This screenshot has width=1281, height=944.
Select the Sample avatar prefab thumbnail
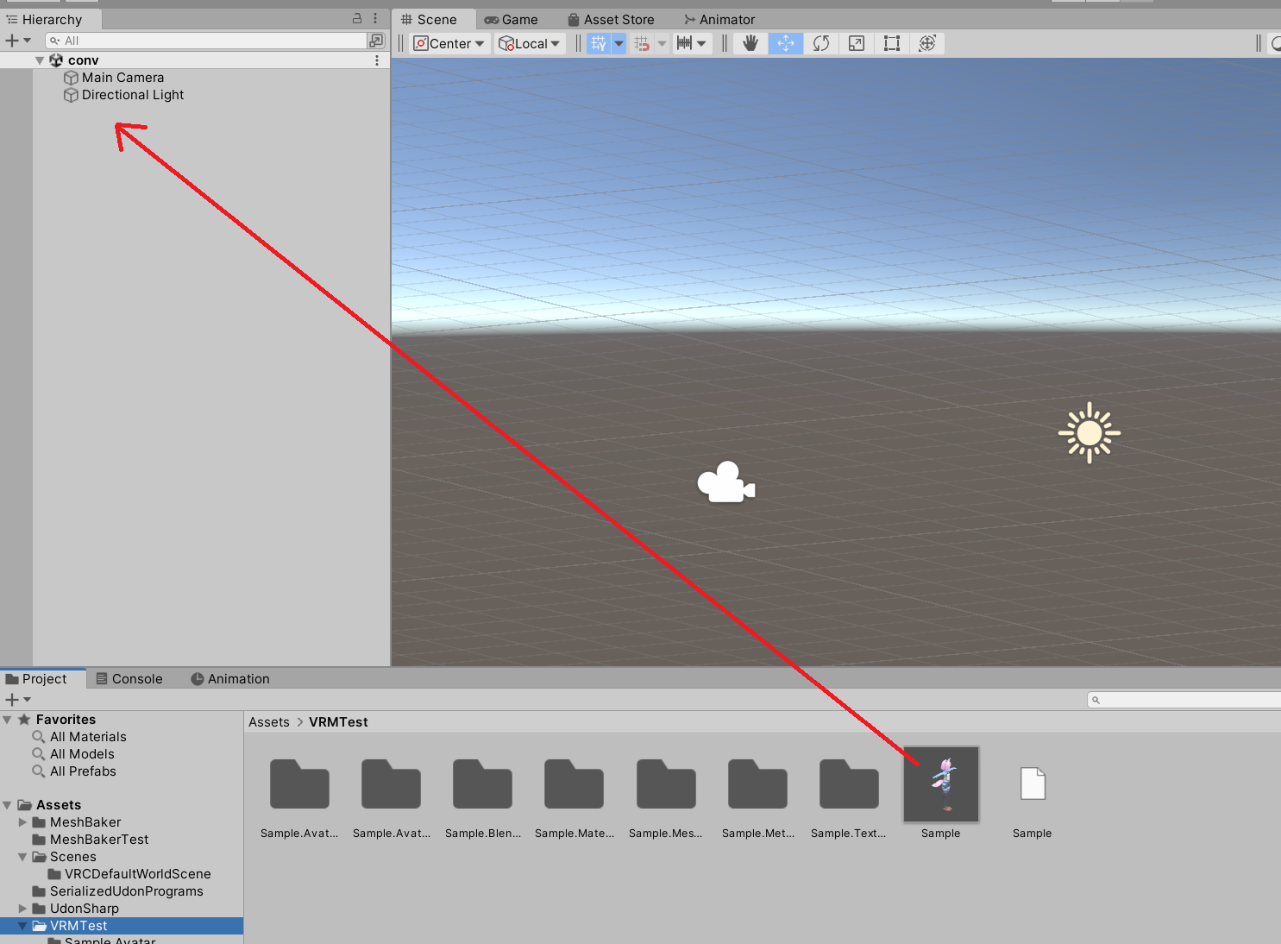(x=940, y=784)
